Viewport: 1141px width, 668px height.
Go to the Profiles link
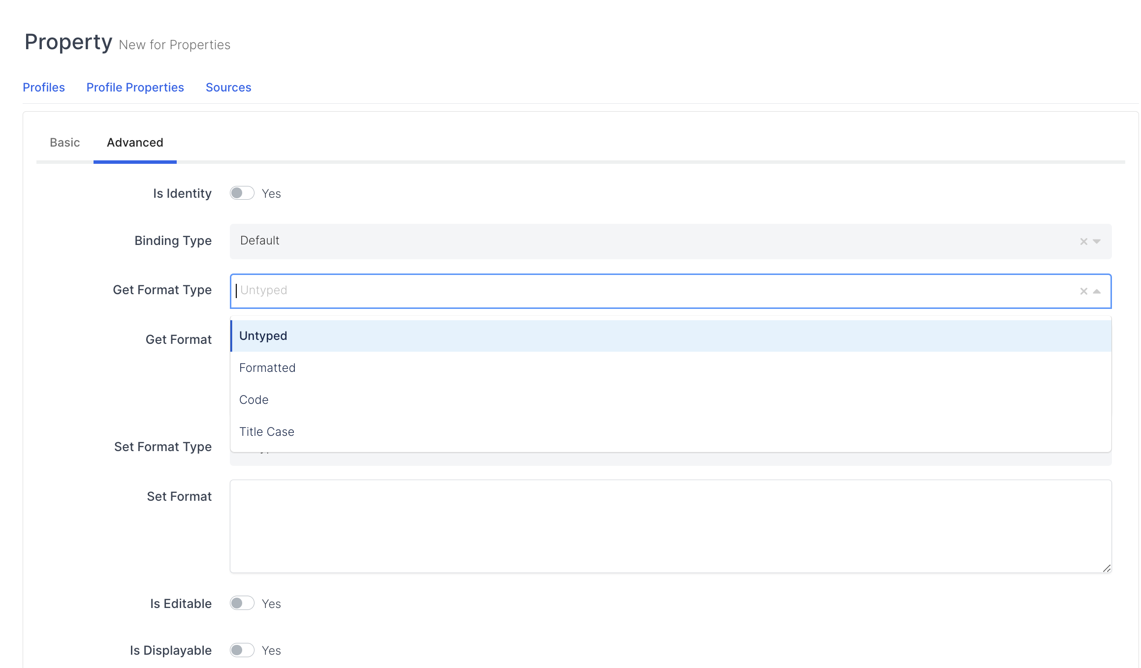click(x=44, y=88)
